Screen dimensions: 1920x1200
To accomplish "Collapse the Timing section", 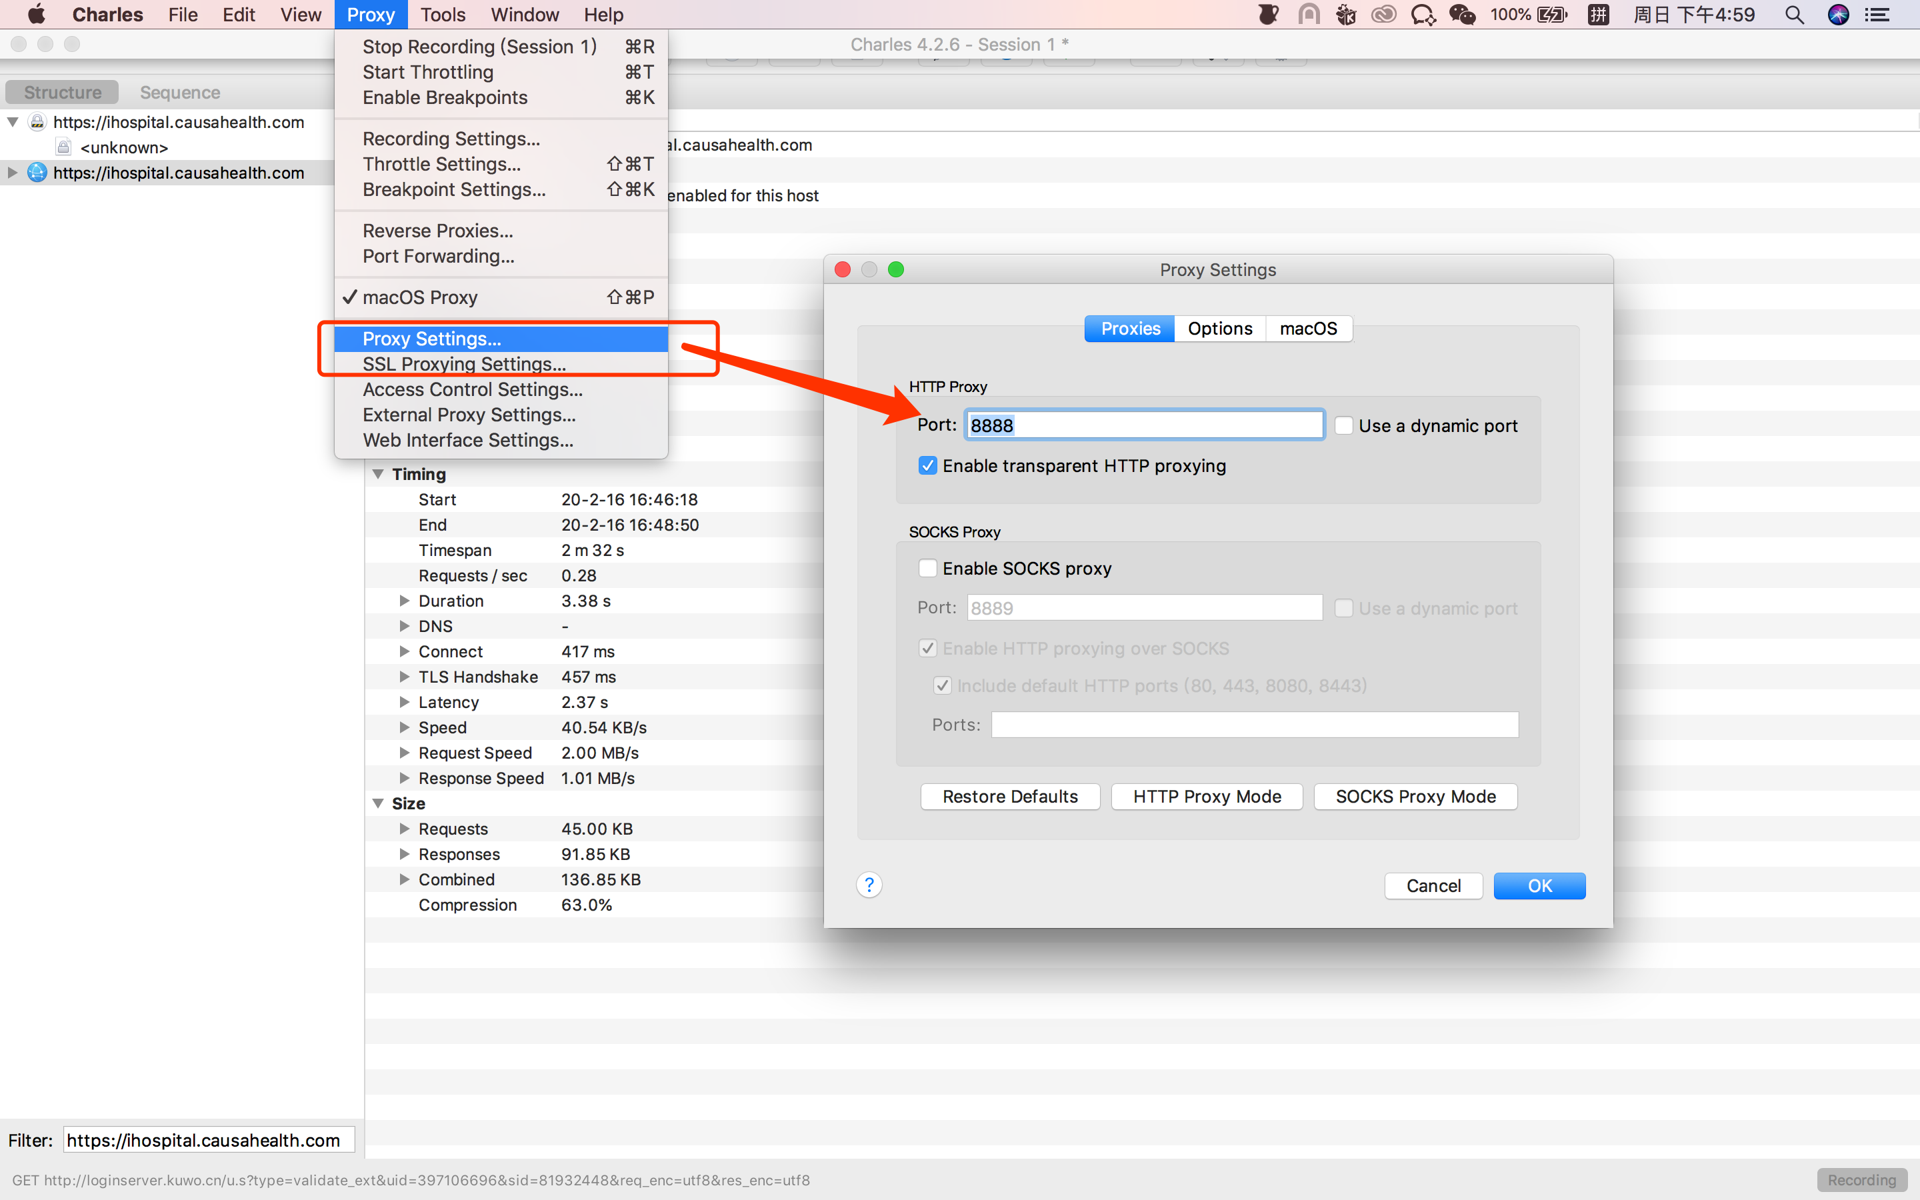I will (x=379, y=474).
